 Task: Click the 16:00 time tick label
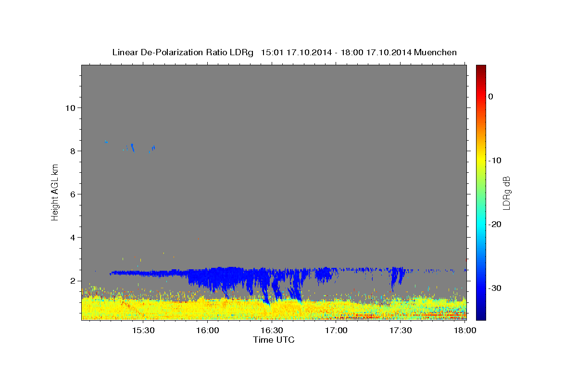(x=207, y=330)
